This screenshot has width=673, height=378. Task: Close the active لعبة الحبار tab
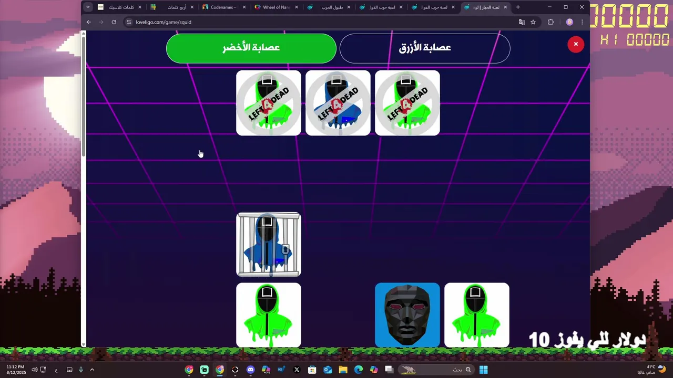505,7
